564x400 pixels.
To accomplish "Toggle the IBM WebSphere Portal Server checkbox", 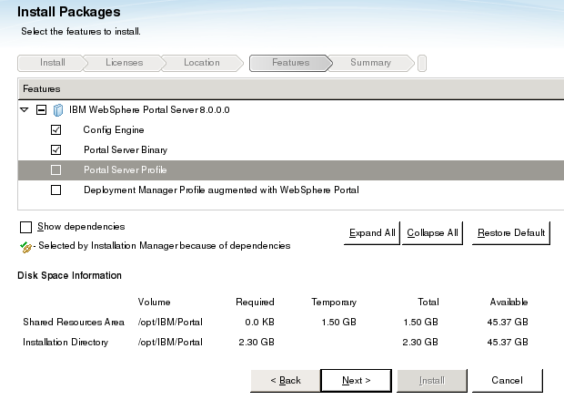I will point(41,109).
